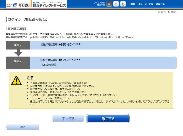Click the 発信元 label box
183x136 pixels.
point(18,45)
